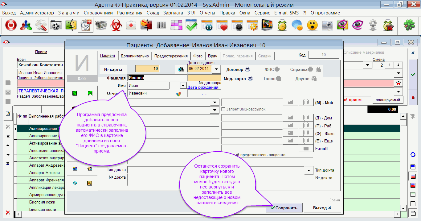
Task: Click the red power Exit toolbar icon
Action: [11, 25]
